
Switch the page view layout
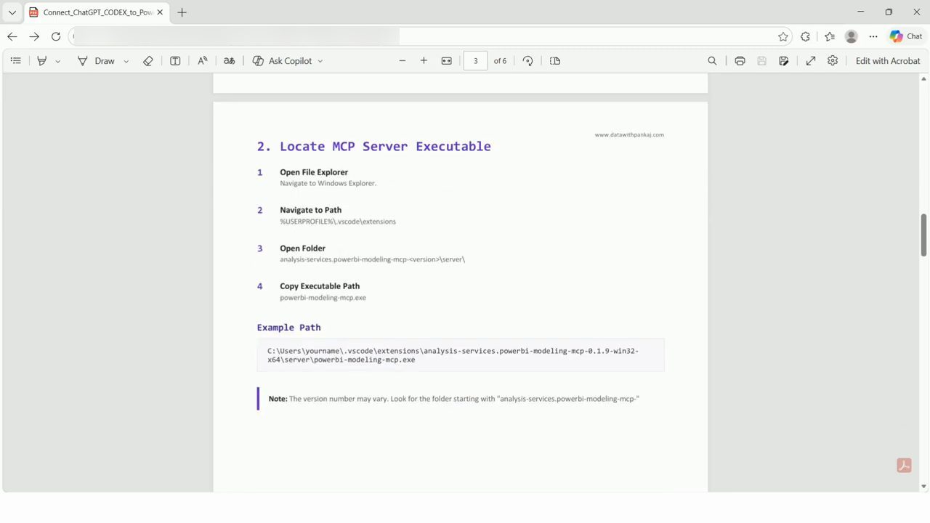pos(555,61)
